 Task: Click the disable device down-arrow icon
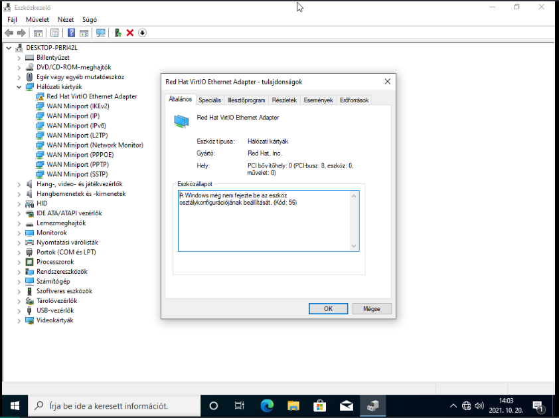[x=142, y=33]
